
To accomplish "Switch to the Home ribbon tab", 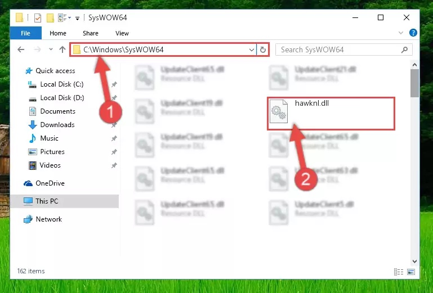I will [58, 33].
